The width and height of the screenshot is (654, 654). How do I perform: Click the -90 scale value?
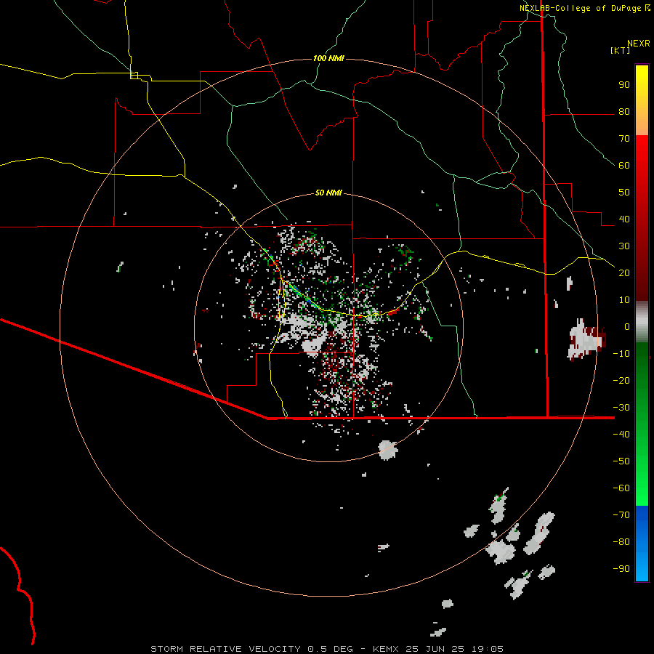(x=621, y=569)
